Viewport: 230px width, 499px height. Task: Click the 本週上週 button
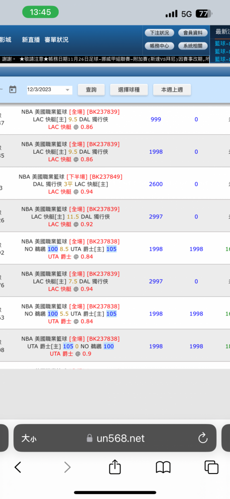point(172,90)
